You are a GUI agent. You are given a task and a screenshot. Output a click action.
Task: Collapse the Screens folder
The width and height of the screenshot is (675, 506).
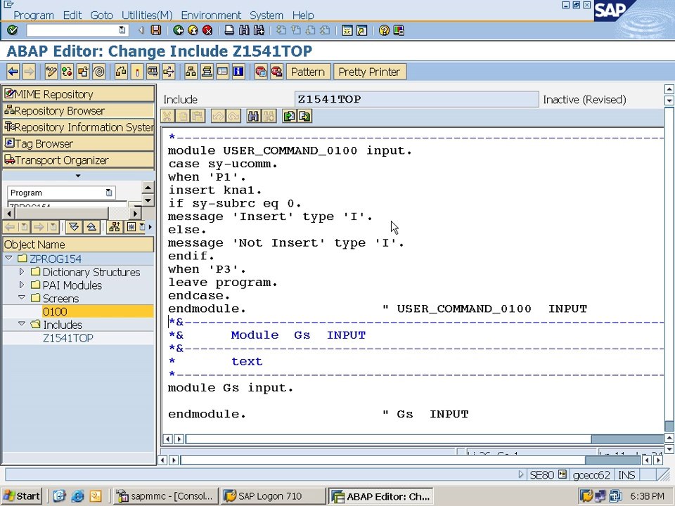pos(22,298)
